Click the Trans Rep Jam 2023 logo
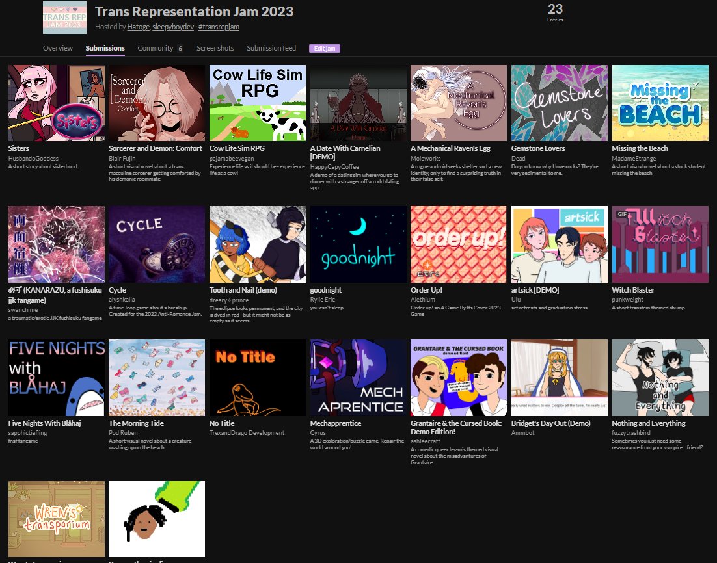The width and height of the screenshot is (717, 563). click(64, 18)
